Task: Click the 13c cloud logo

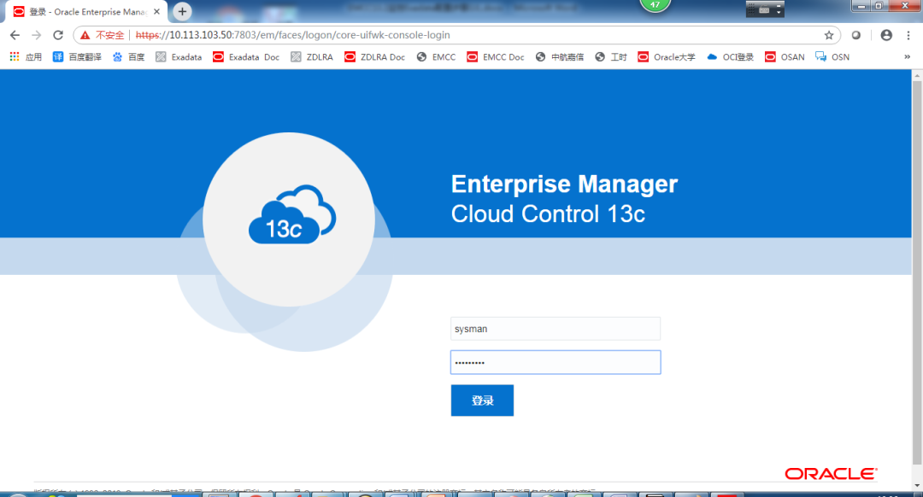Action: 289,219
